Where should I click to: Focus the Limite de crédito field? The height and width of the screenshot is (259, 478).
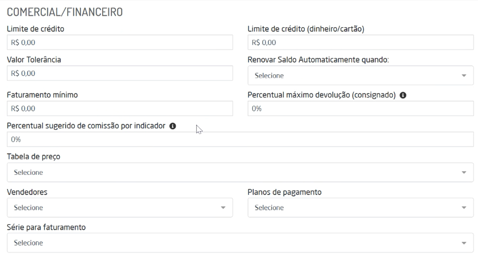(120, 42)
